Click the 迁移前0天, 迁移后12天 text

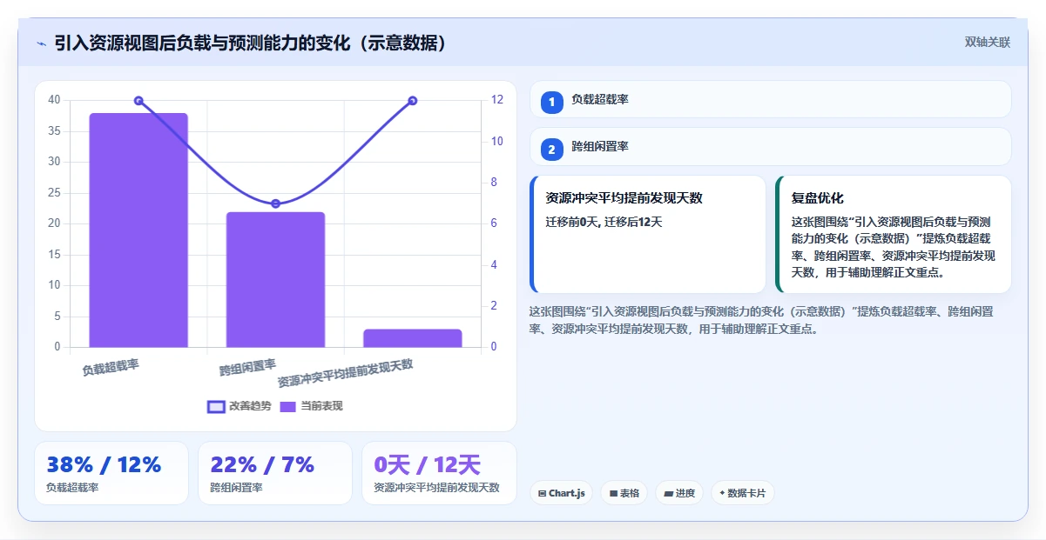coord(604,222)
